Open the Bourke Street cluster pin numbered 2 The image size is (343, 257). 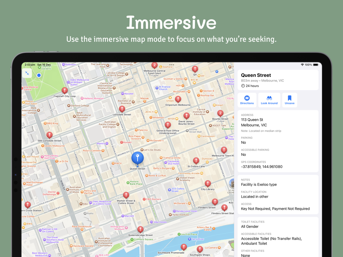(x=220, y=113)
